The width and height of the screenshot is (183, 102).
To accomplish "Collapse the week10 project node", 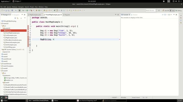I will click(x=1, y=24).
